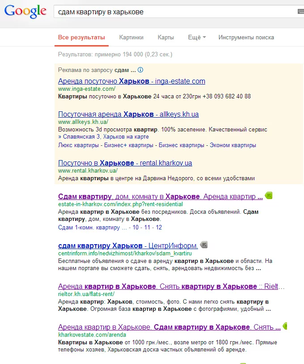Click the centrinform.info/nedvizhimost/kharkov/sdam_kvartiru URL

(125, 253)
